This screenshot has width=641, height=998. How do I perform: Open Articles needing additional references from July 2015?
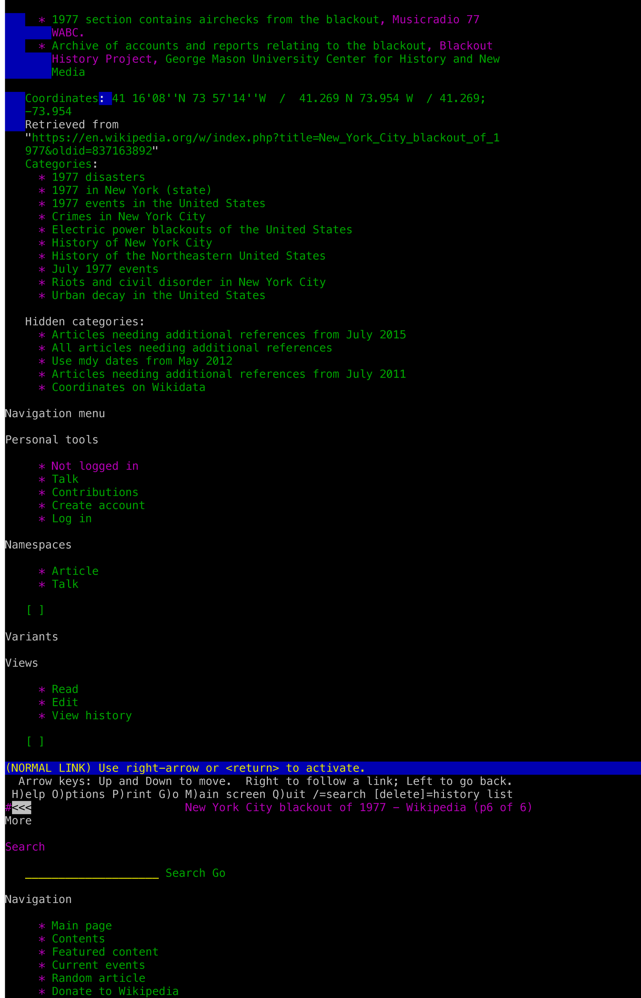tap(229, 335)
